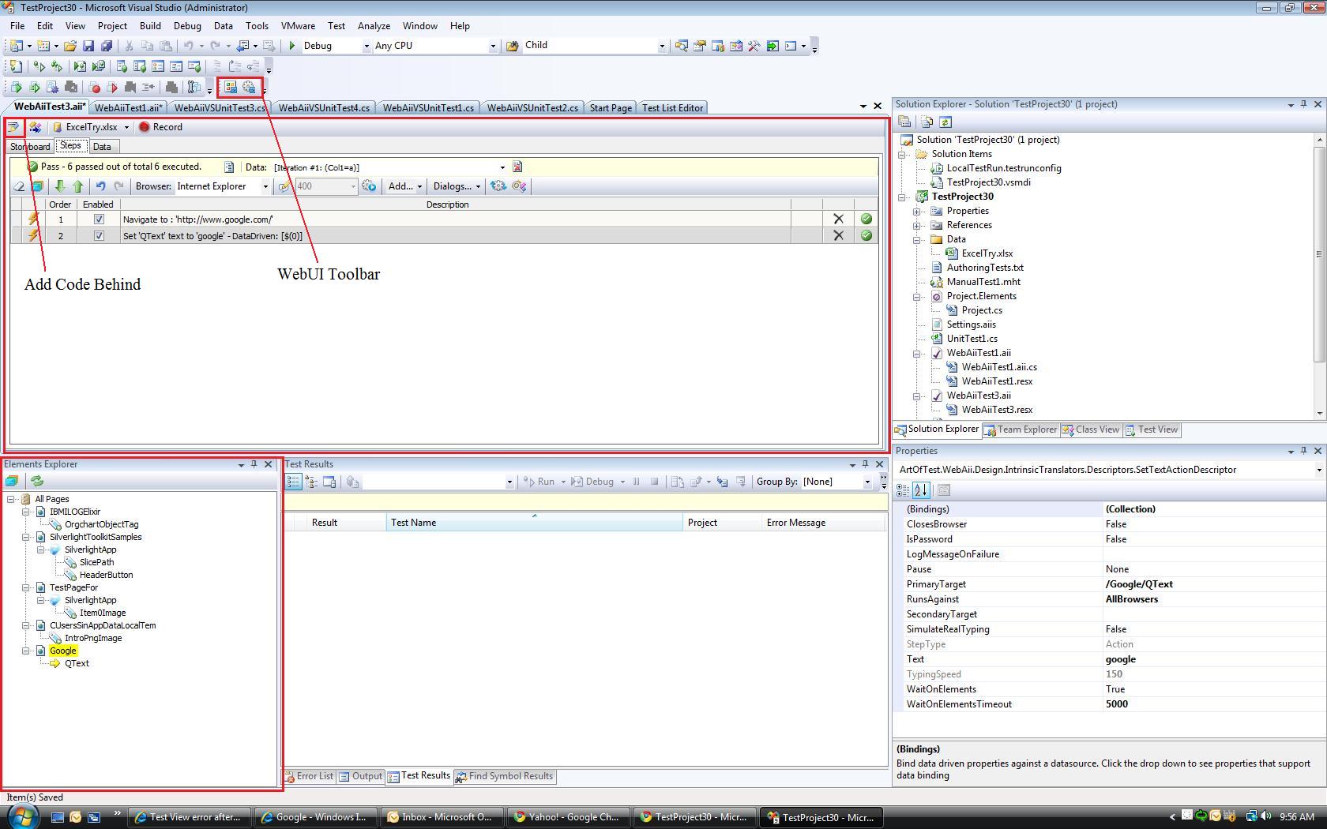Select ExcelTry.xlsx in Solution Explorer

click(x=987, y=253)
